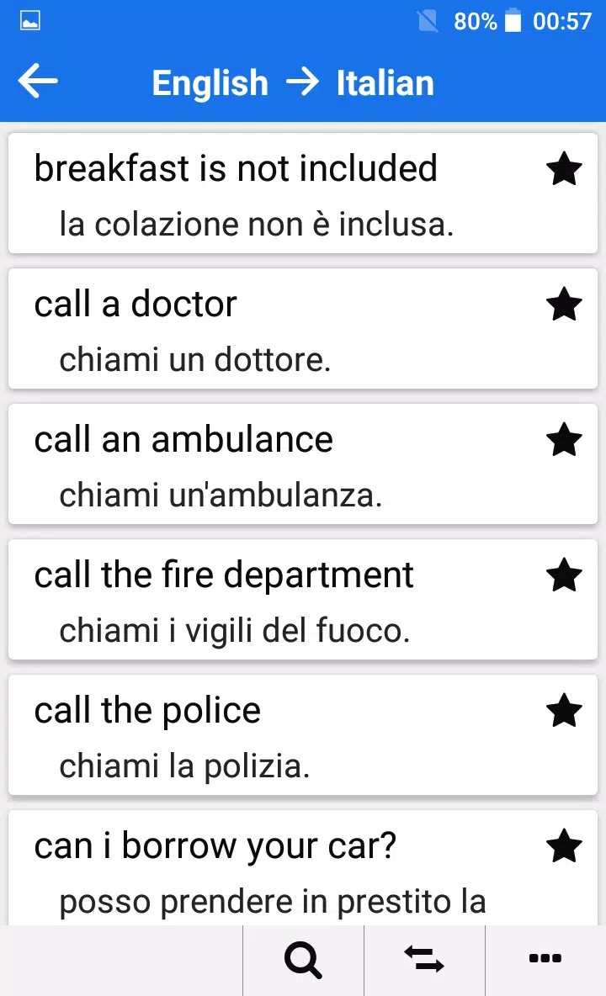606x996 pixels.
Task: Toggle favorite star for 'call a doctor'
Action: click(564, 305)
